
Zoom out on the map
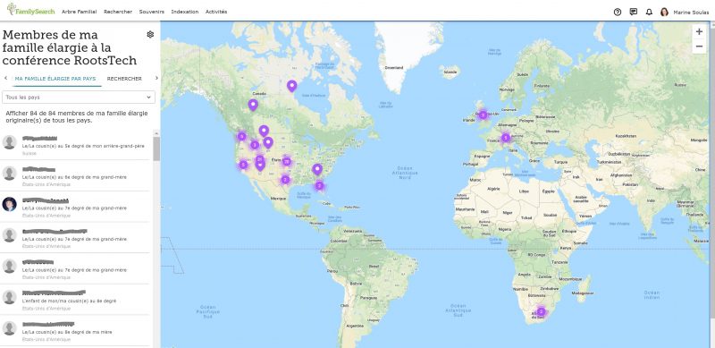[x=699, y=47]
